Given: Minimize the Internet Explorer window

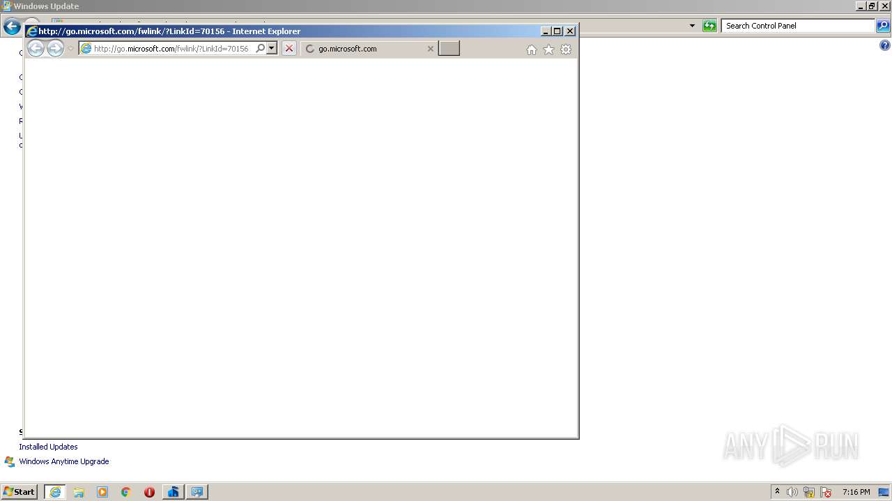Looking at the screenshot, I should [546, 31].
